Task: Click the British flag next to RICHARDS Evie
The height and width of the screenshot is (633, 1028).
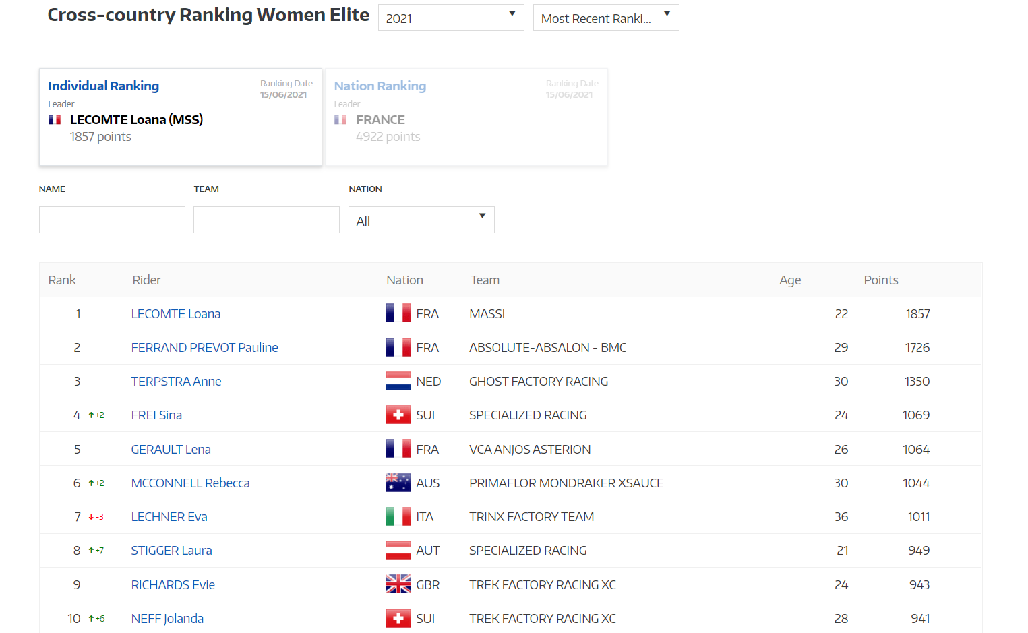Action: 397,584
